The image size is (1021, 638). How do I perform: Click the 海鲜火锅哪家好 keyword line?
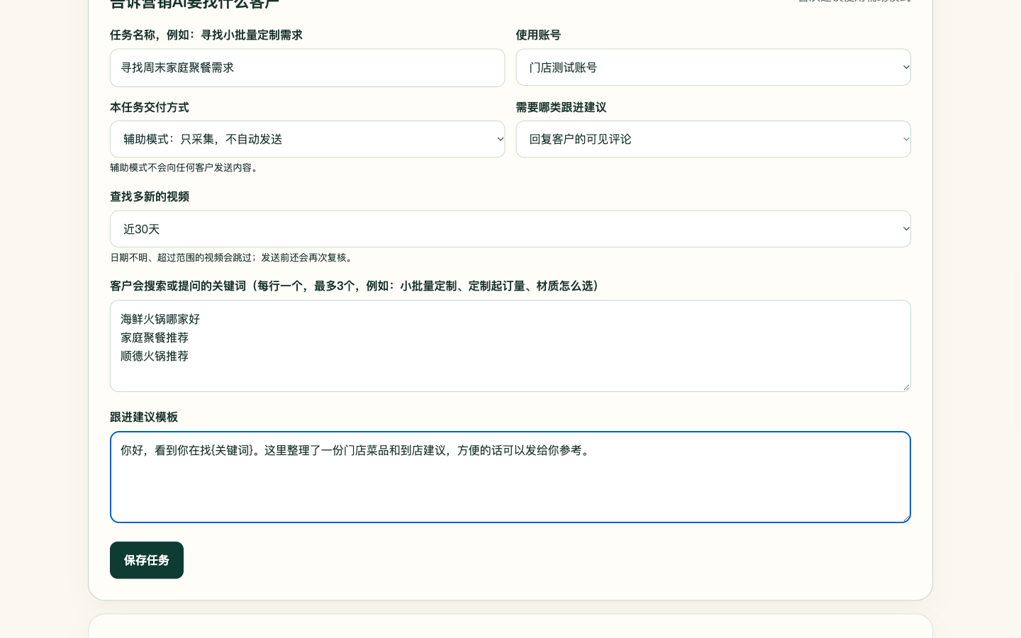pyautogui.click(x=160, y=319)
